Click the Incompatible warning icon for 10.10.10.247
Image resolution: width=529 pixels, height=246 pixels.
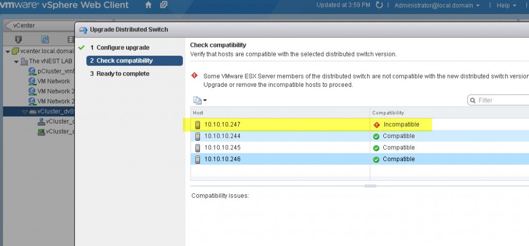pos(377,125)
